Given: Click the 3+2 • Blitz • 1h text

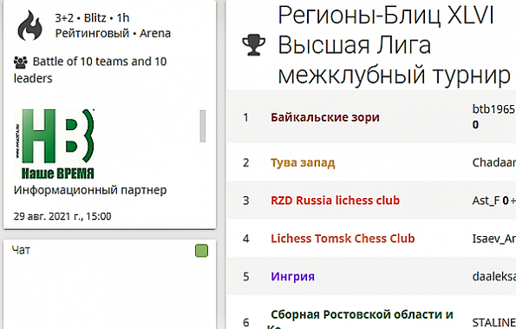Looking at the screenshot, I should (92, 17).
